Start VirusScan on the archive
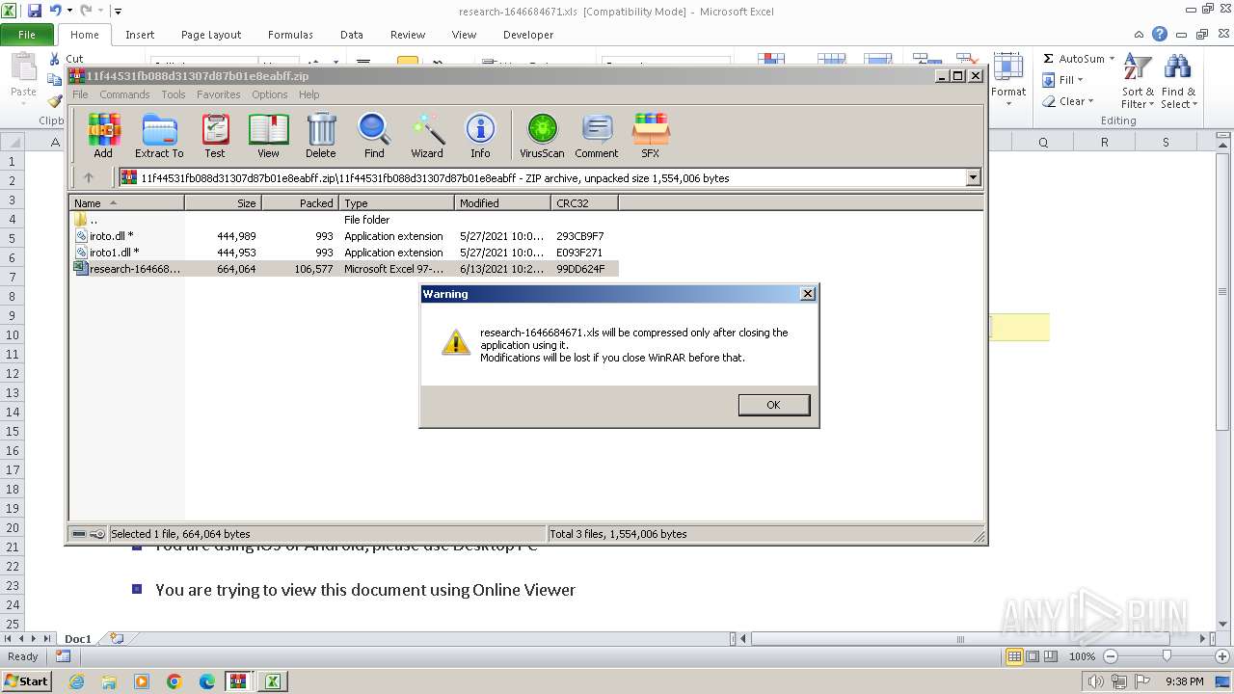The image size is (1234, 694). click(x=542, y=135)
